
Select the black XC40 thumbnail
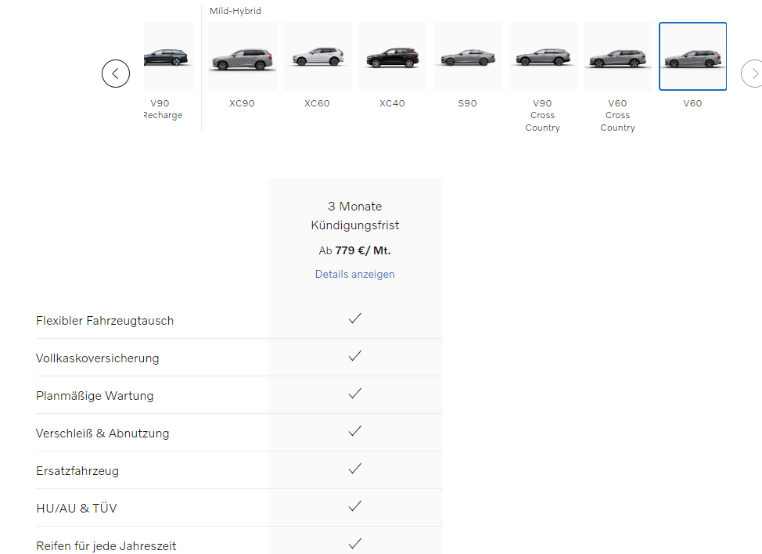(x=393, y=56)
